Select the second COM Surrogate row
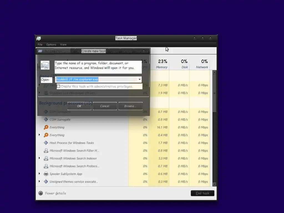The height and width of the screenshot is (213, 284). pos(123,120)
